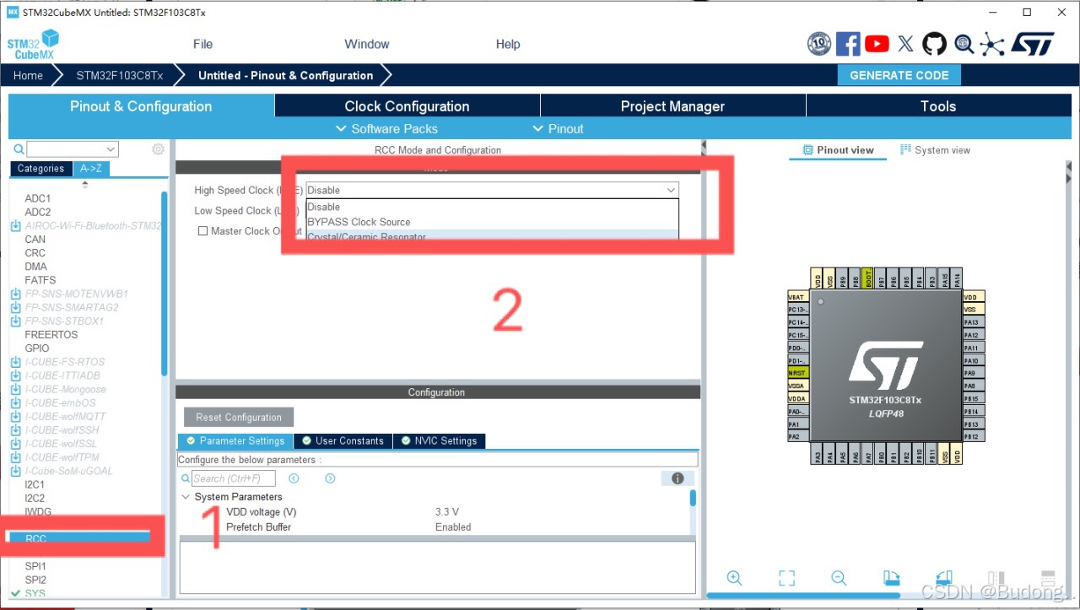This screenshot has width=1080, height=610.
Task: Expand the Pinout dropdown menu
Action: click(558, 128)
